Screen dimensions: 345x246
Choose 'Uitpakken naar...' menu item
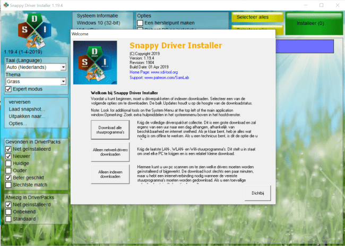(x=27, y=116)
